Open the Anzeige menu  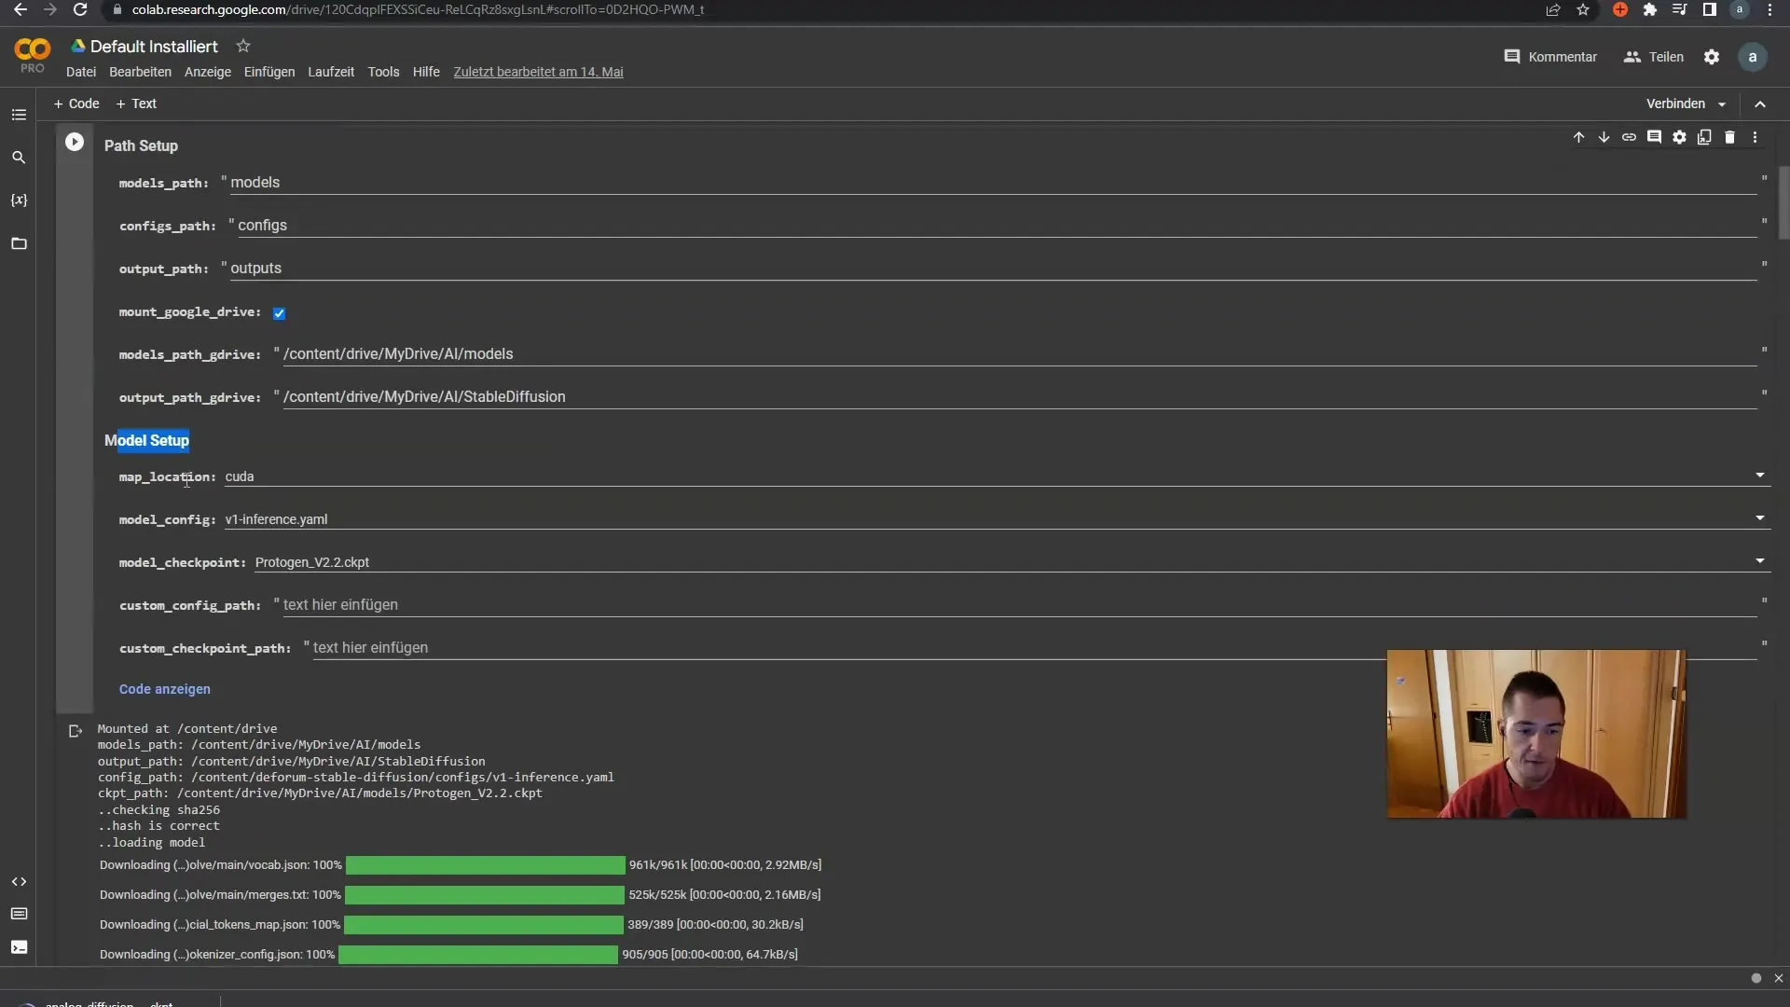click(x=208, y=72)
